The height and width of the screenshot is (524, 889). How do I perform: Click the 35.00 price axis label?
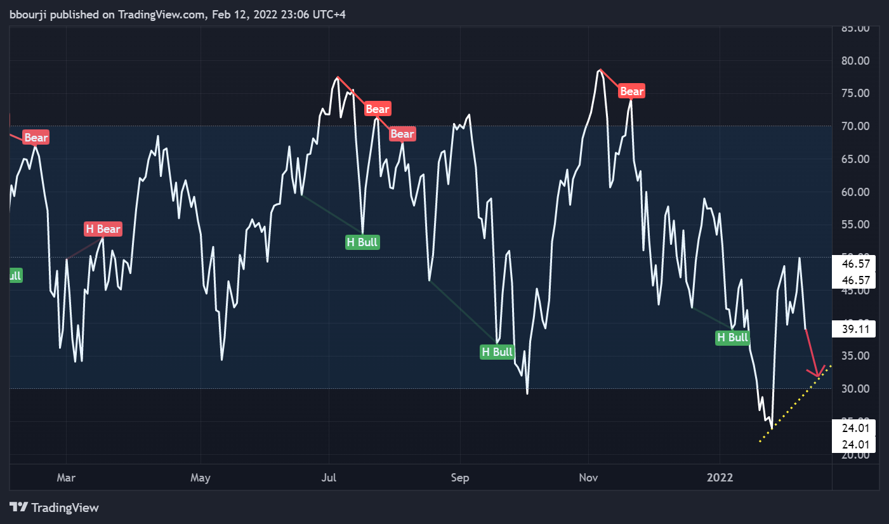[856, 356]
